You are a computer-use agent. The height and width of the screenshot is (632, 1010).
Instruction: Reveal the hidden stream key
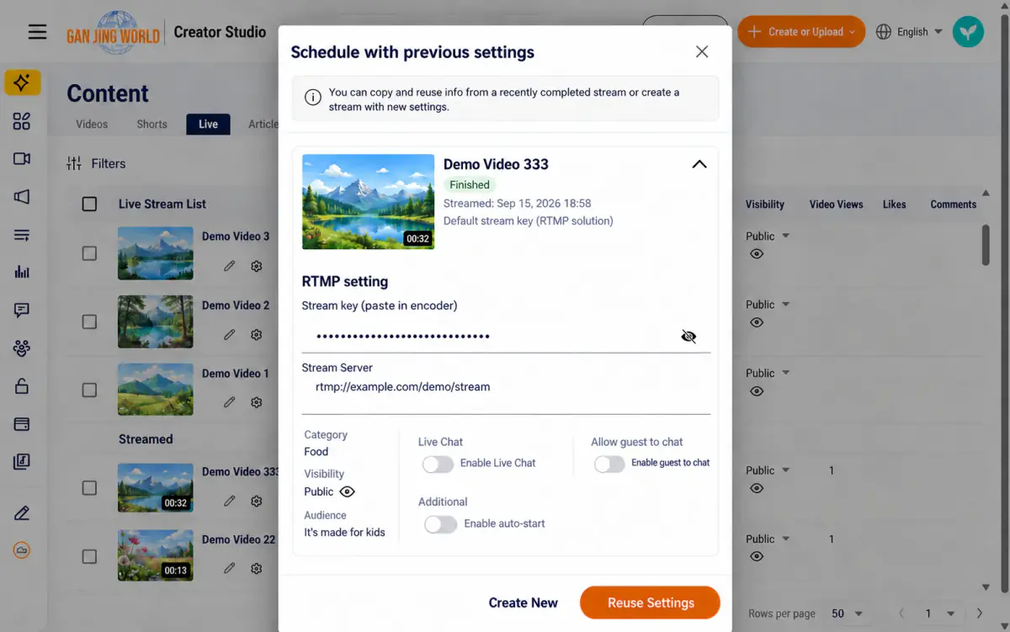click(x=688, y=337)
